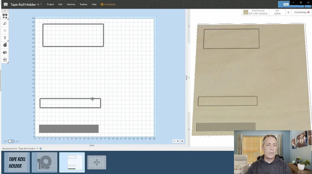This screenshot has width=312, height=174.
Task: Open the Machine menu
Action: click(71, 4)
